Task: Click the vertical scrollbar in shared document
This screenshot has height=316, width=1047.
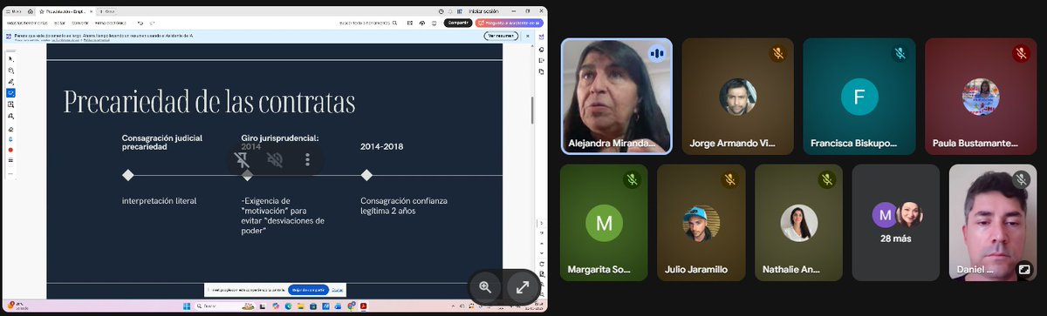Action: pos(531,110)
